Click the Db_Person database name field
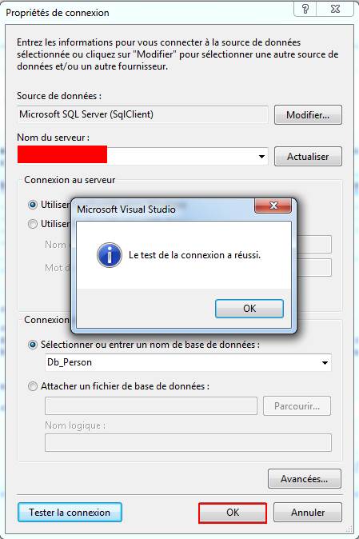 (x=188, y=362)
